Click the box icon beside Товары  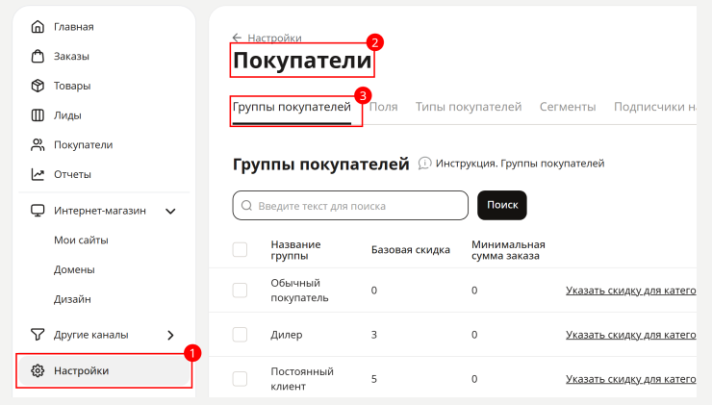click(x=38, y=86)
